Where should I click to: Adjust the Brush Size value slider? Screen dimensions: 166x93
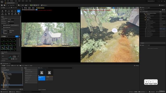[x=11, y=20]
